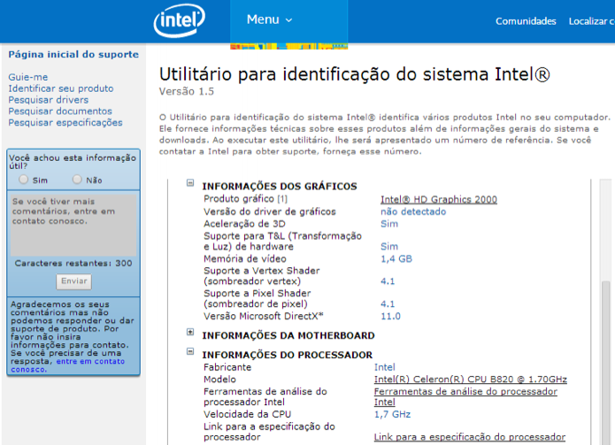Viewport: 615px width, 445px height.
Task: Click the '1,7 GHz' CPU speed value
Action: point(392,414)
